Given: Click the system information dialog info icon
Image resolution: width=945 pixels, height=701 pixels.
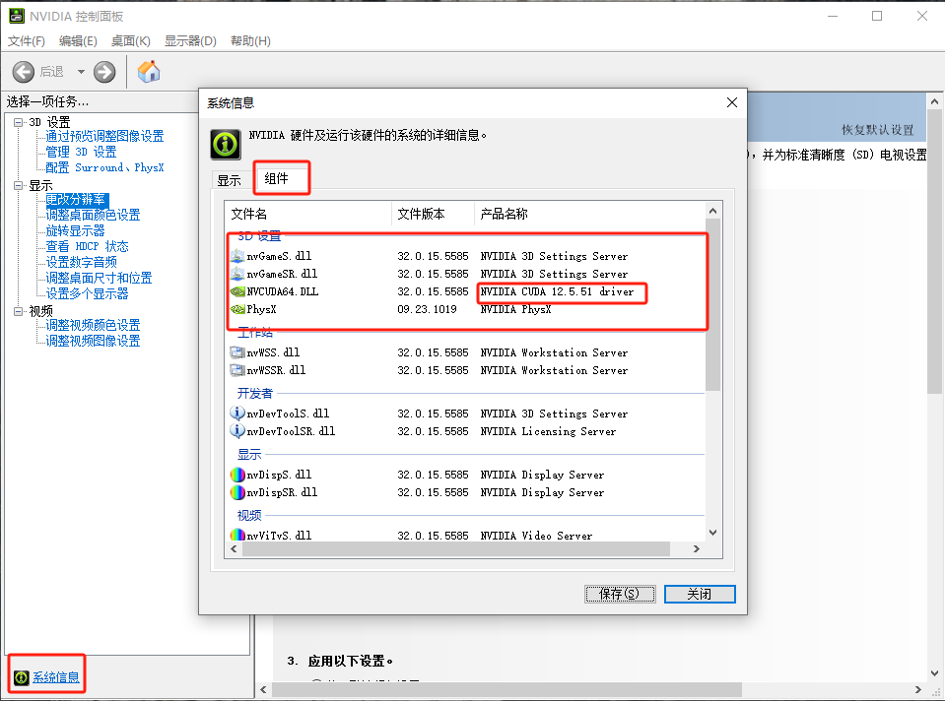Looking at the screenshot, I should pyautogui.click(x=226, y=145).
